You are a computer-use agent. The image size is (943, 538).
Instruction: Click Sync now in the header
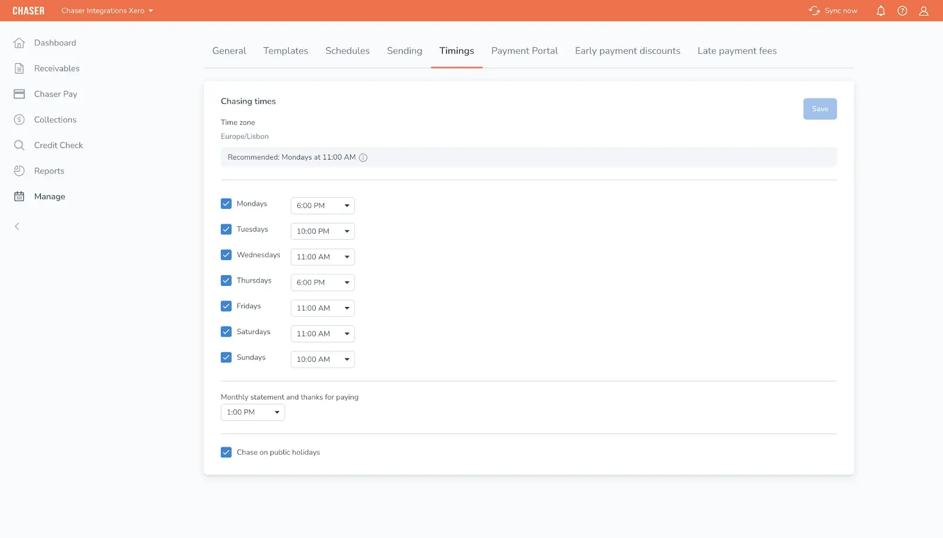(833, 11)
